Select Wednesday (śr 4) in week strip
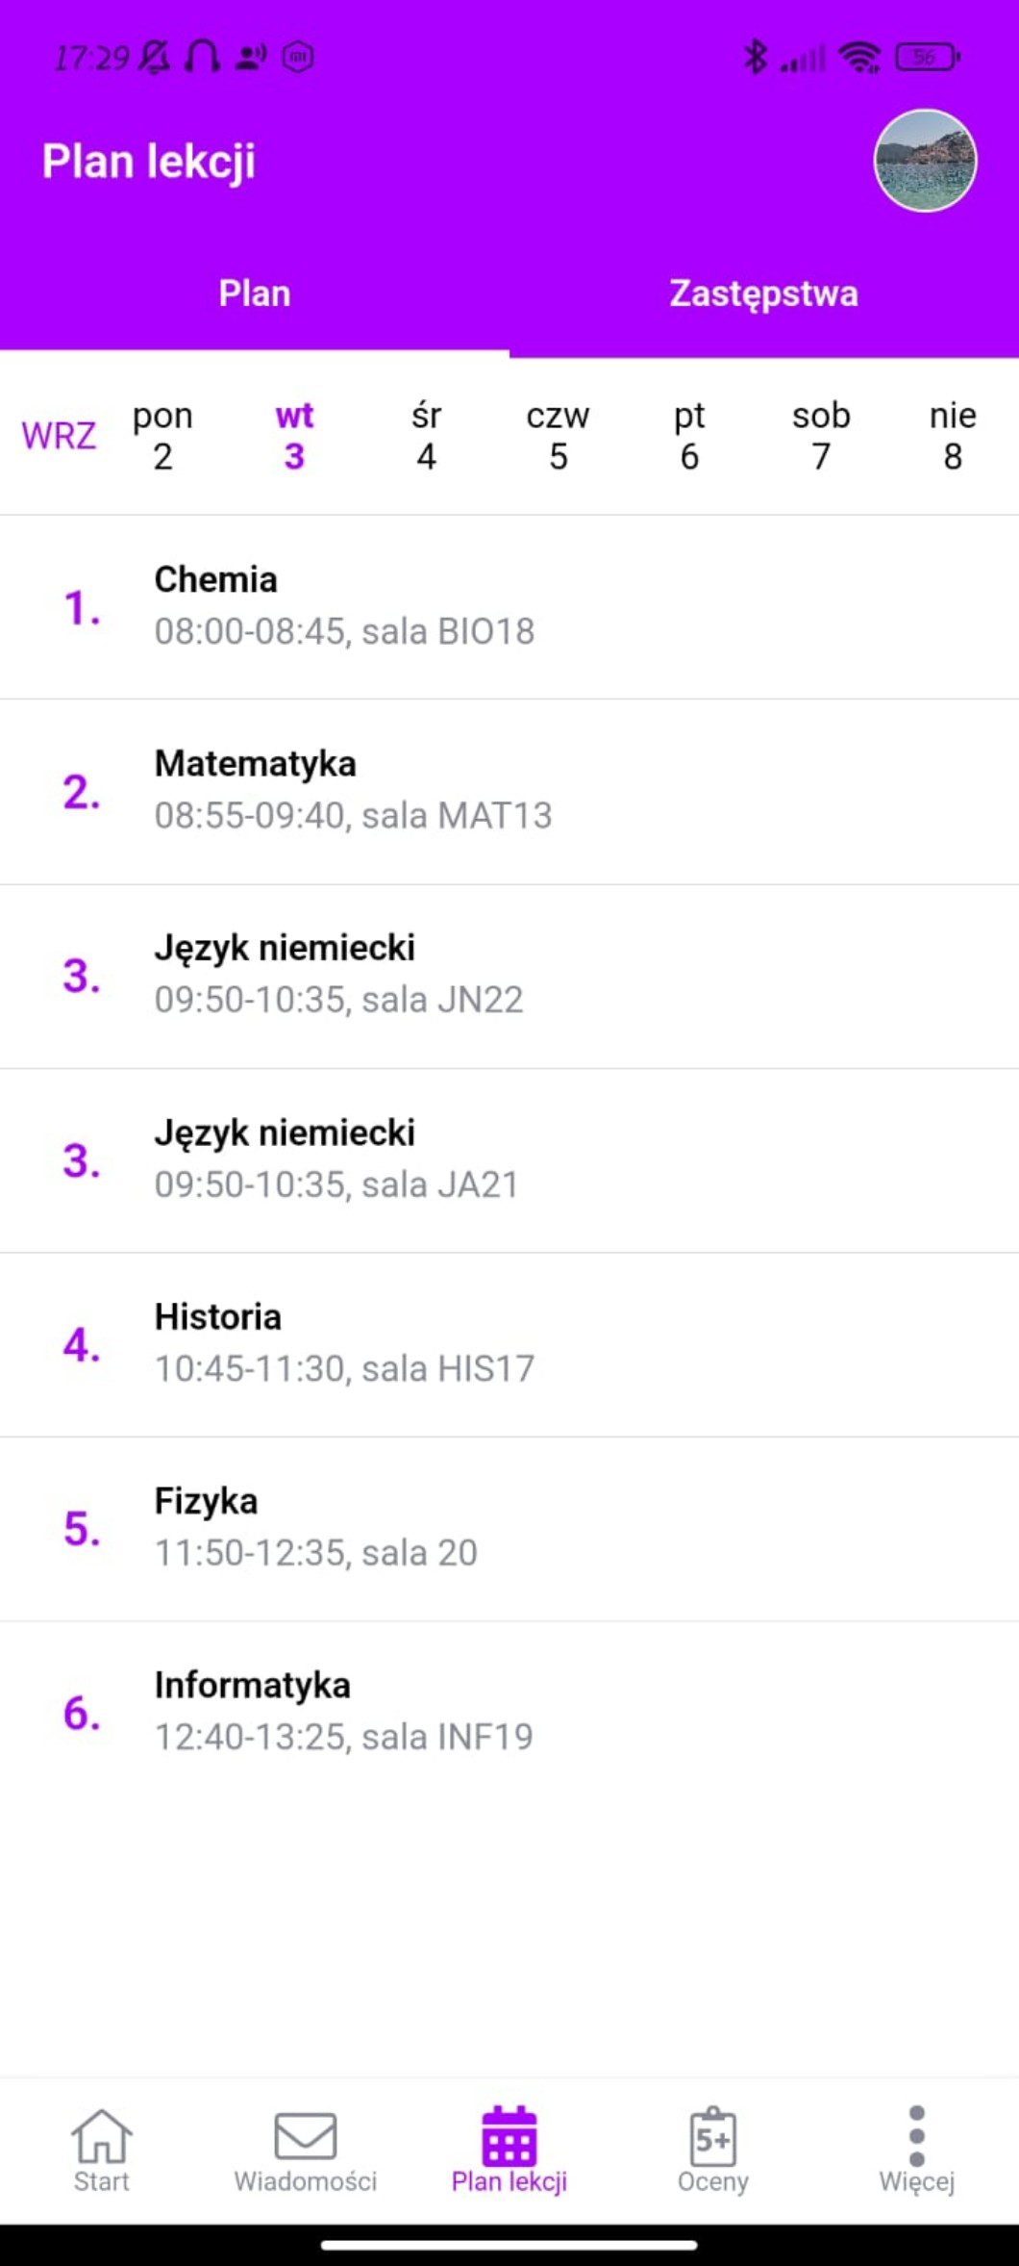This screenshot has height=2266, width=1019. pos(426,436)
